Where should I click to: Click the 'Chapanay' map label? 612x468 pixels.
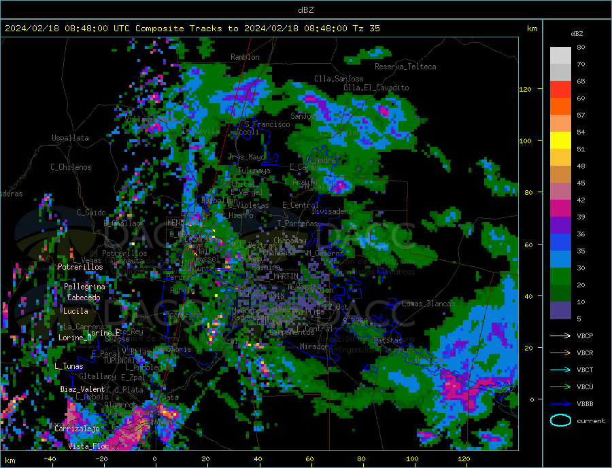pyautogui.click(x=290, y=240)
